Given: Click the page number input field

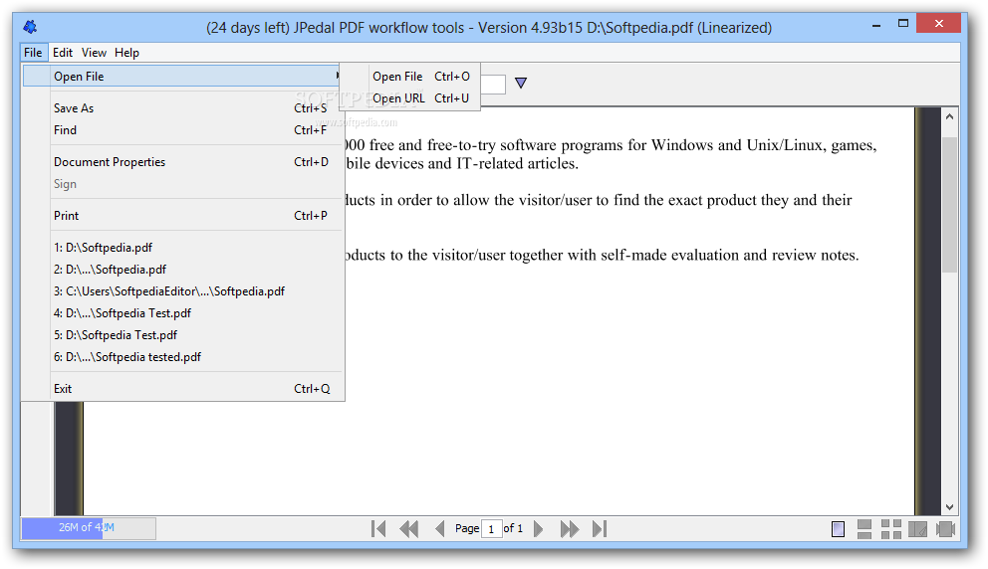Looking at the screenshot, I should 491,529.
